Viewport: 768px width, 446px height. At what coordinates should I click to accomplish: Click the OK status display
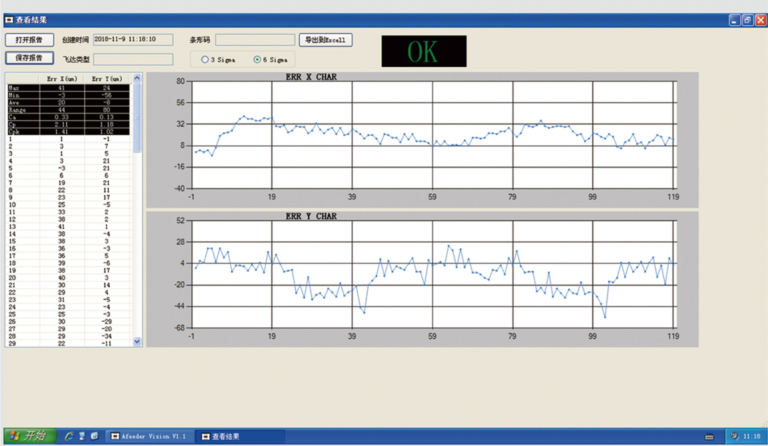[424, 51]
